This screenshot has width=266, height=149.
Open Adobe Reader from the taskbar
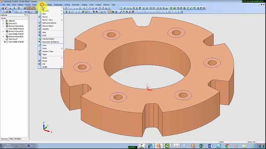pos(176,146)
